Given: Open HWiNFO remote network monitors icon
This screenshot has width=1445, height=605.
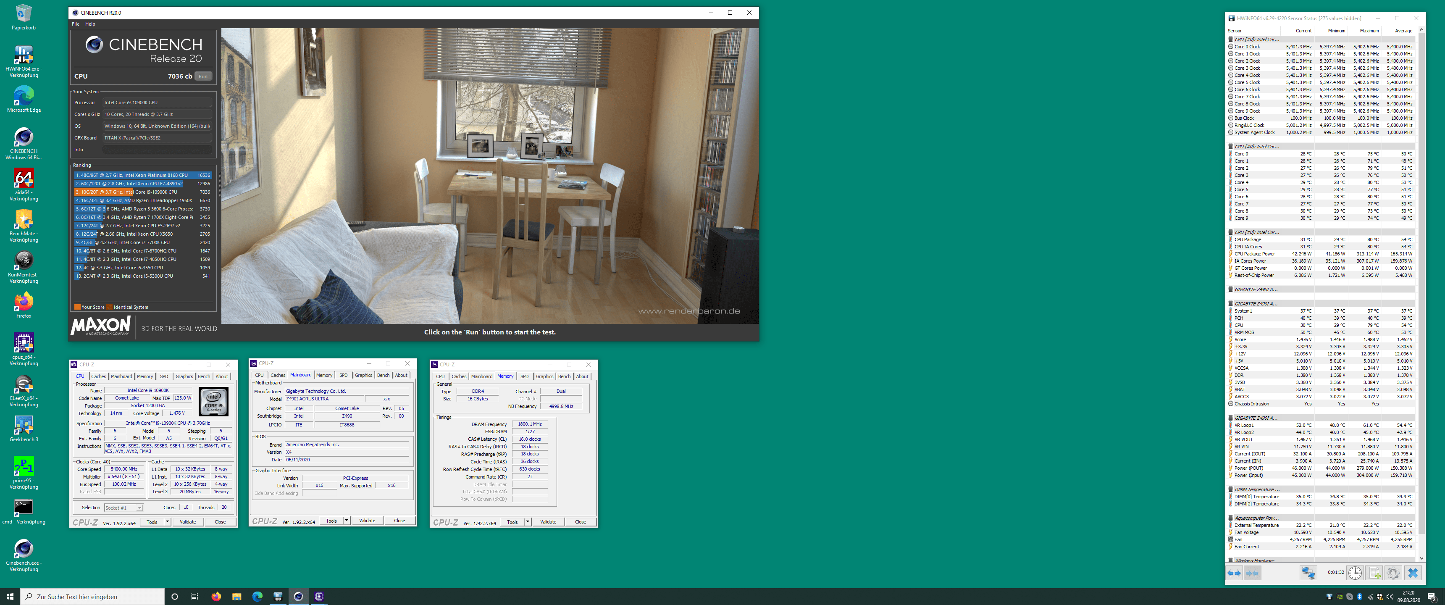Looking at the screenshot, I should click(1308, 573).
